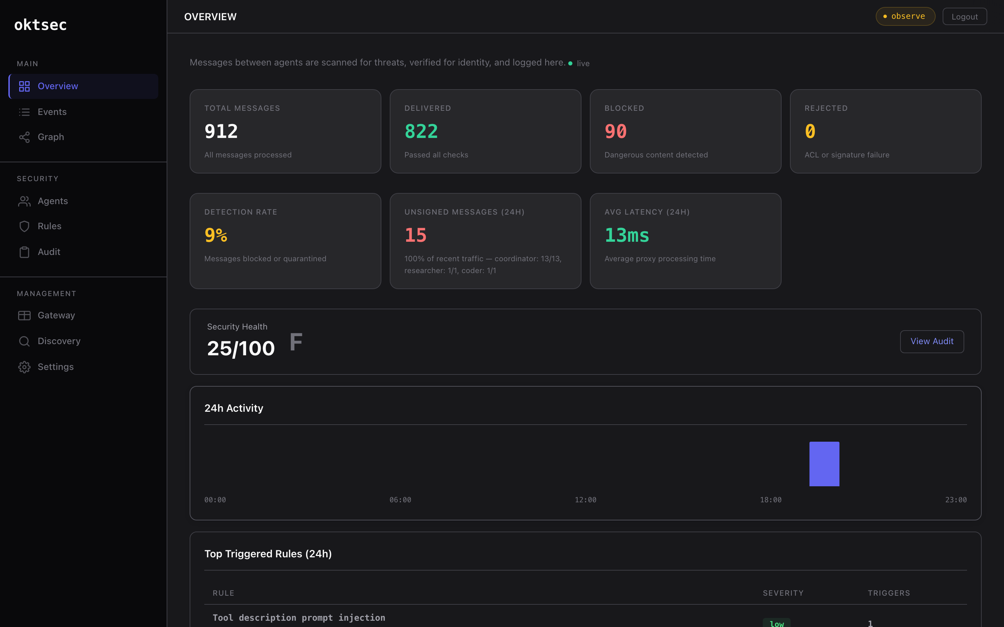
Task: Click the Security Health score area
Action: point(241,348)
